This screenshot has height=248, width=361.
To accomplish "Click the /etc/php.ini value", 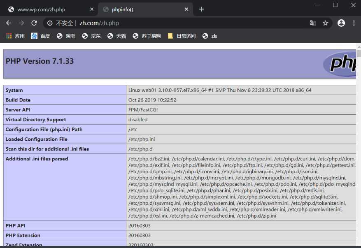I will coord(142,139).
